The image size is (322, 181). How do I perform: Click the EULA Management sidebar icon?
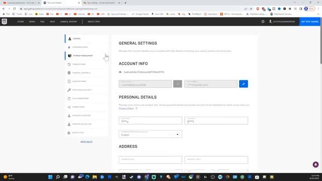click(69, 99)
